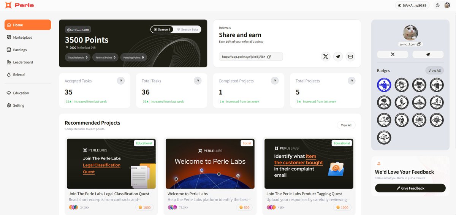Click View All for Recommended Projects

(x=346, y=125)
